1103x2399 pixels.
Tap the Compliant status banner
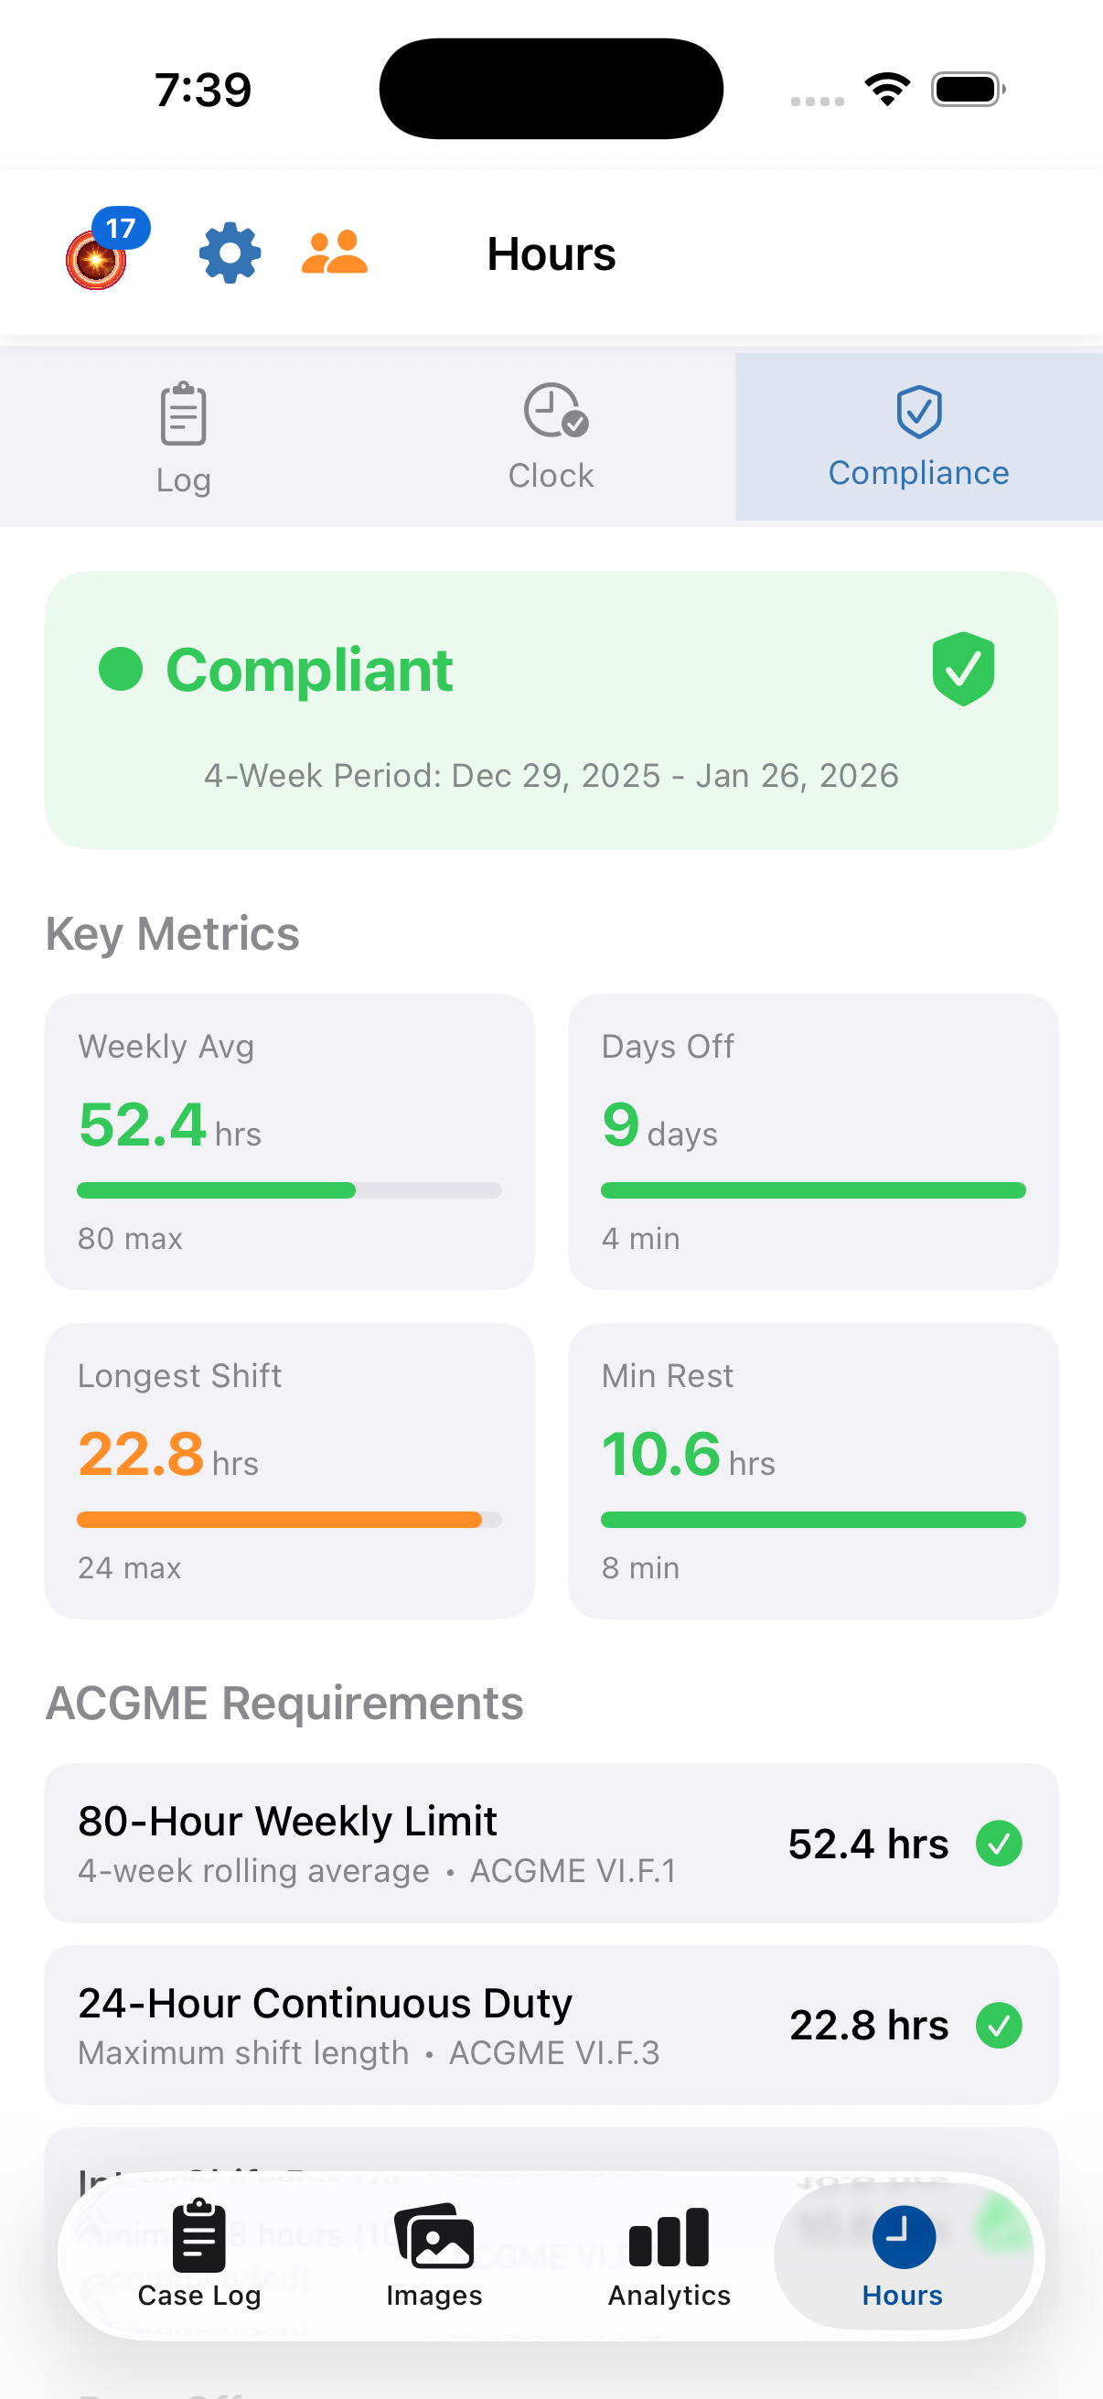[551, 710]
